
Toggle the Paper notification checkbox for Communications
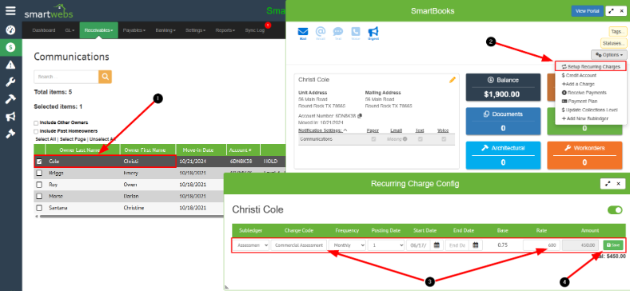tap(373, 139)
